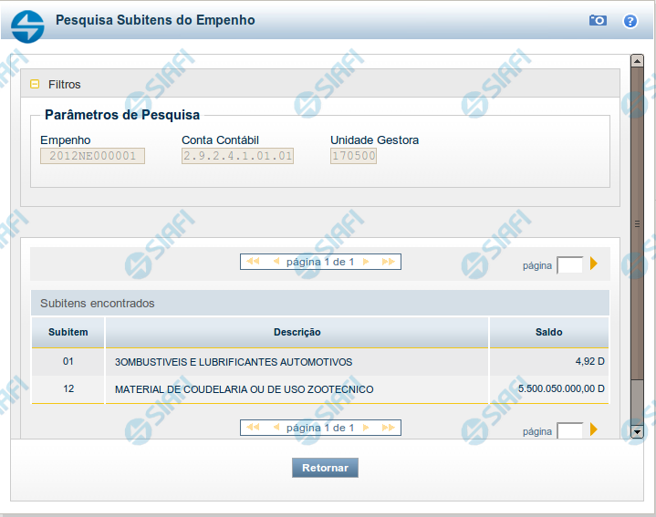Click the Conta Contábil field
The image size is (656, 517).
237,156
